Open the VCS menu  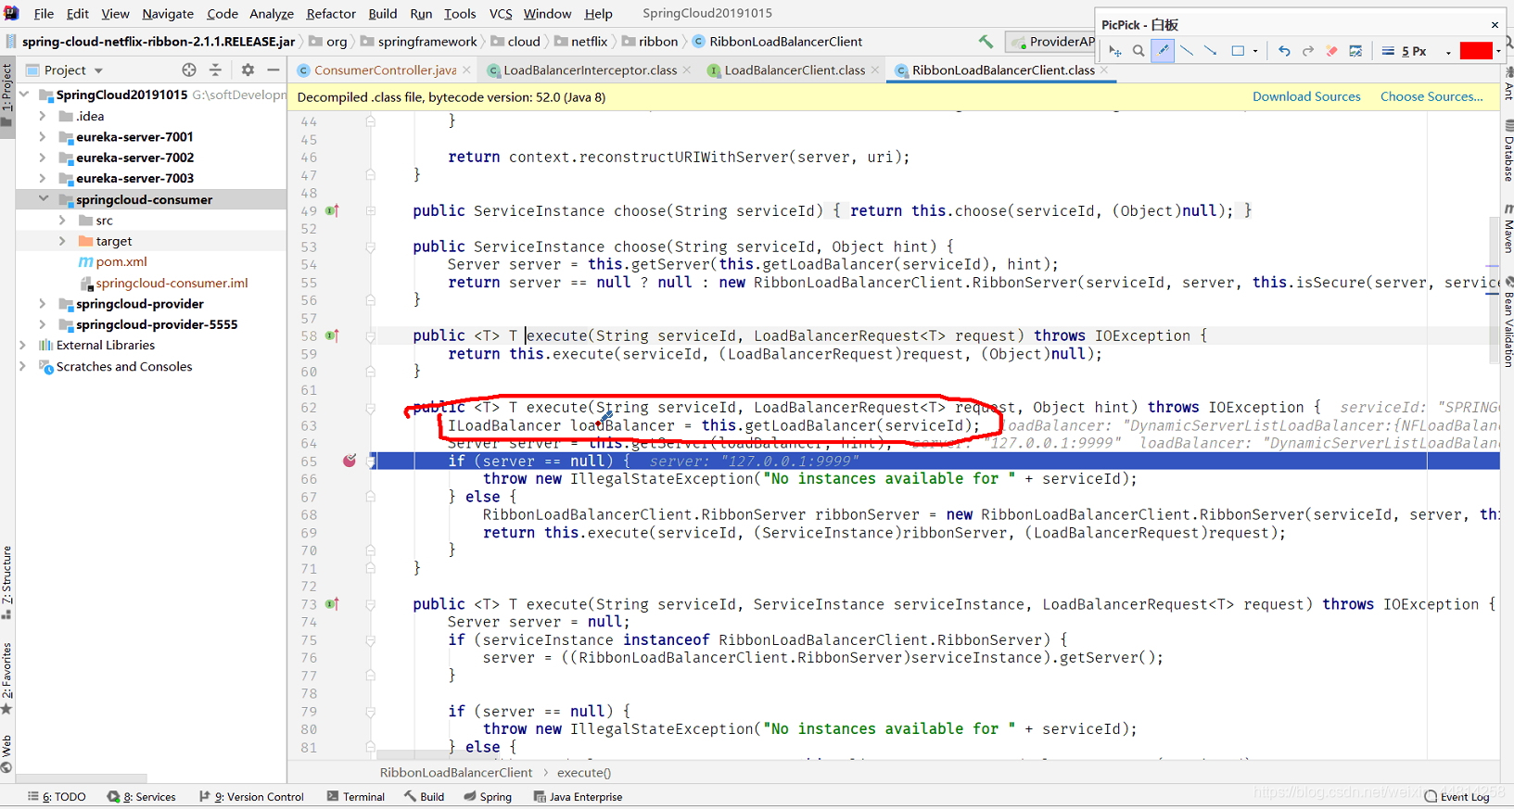tap(501, 14)
